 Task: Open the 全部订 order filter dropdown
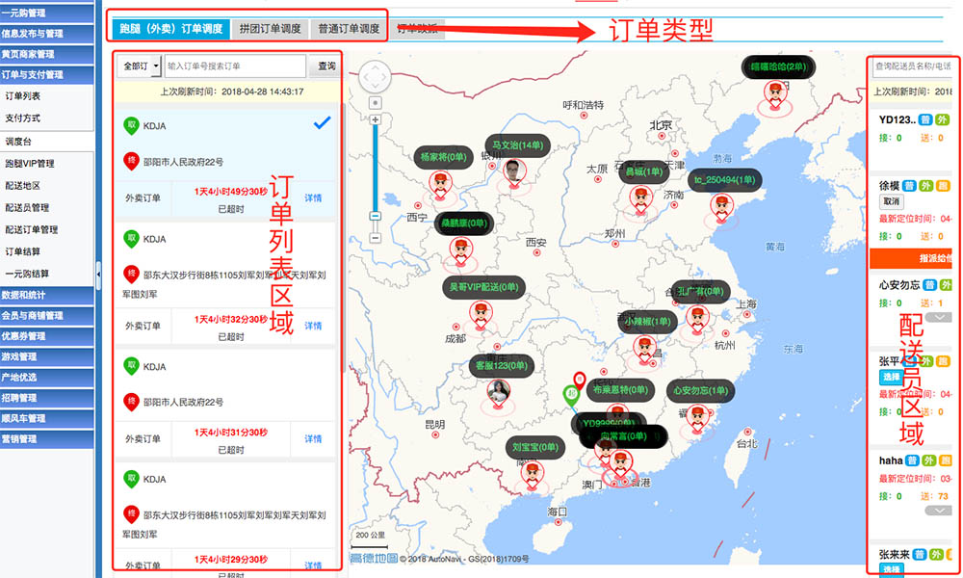coord(139,66)
